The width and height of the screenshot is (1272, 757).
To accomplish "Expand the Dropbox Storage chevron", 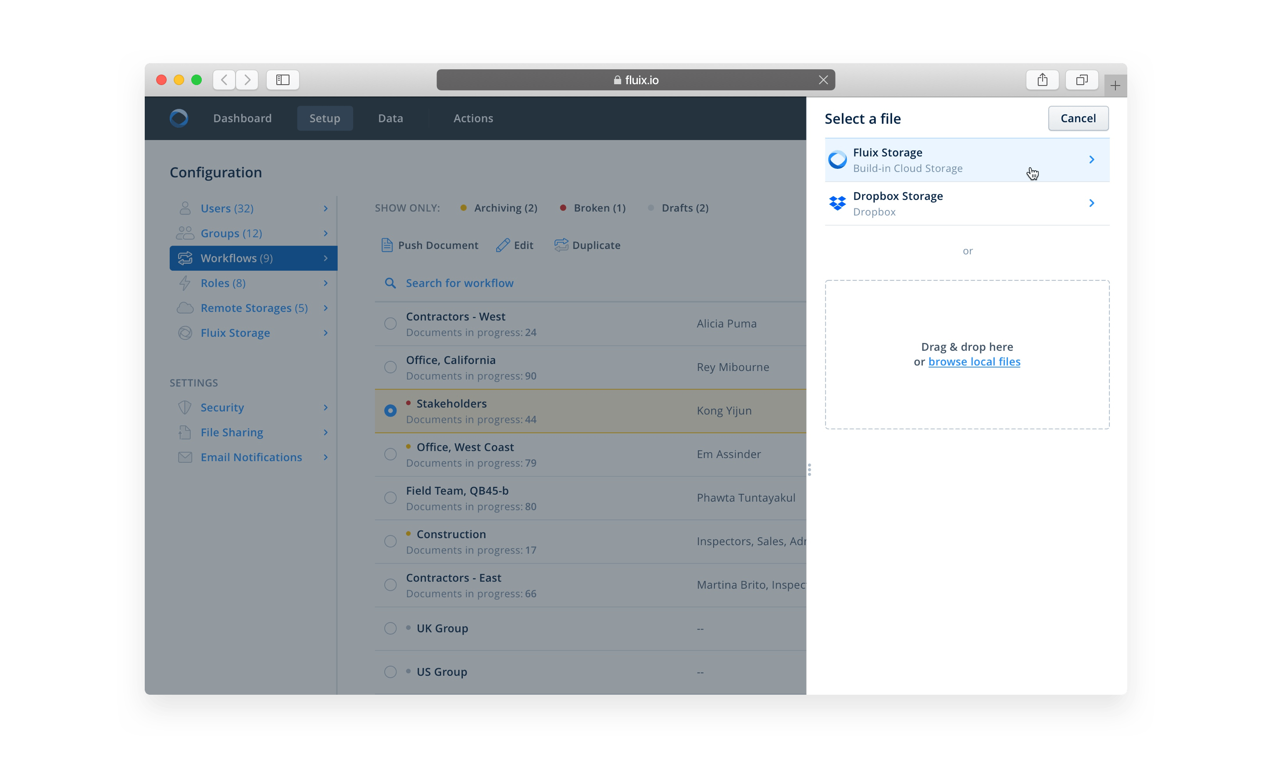I will click(x=1091, y=204).
